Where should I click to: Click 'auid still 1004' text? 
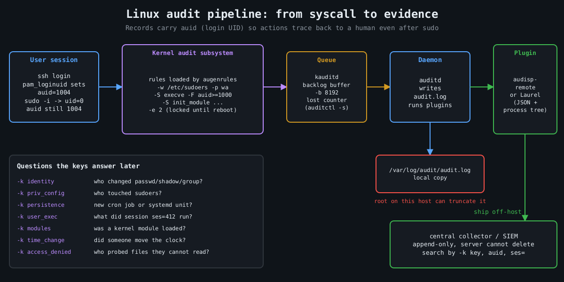pos(54,109)
